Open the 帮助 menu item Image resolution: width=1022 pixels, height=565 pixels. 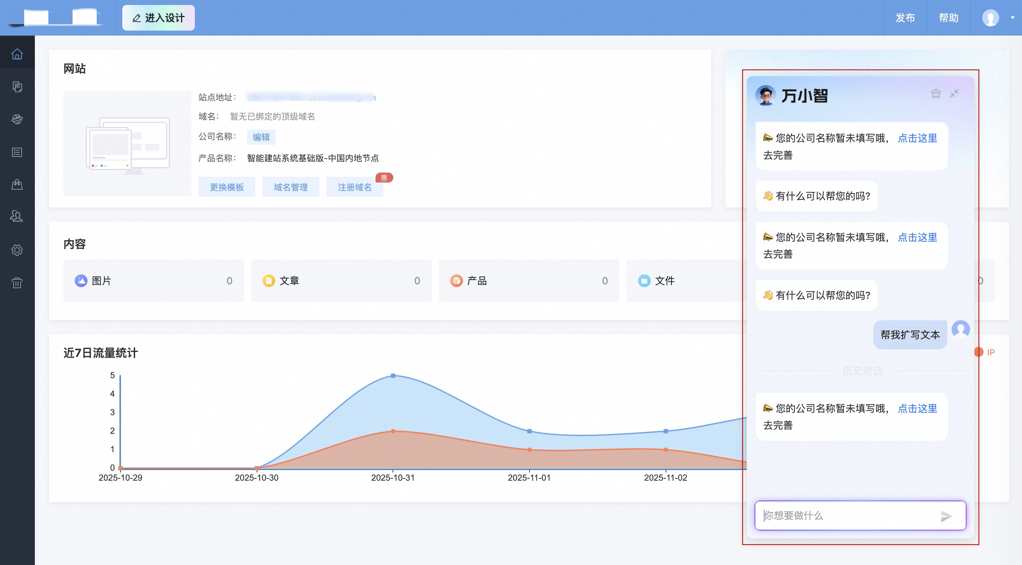pos(948,18)
